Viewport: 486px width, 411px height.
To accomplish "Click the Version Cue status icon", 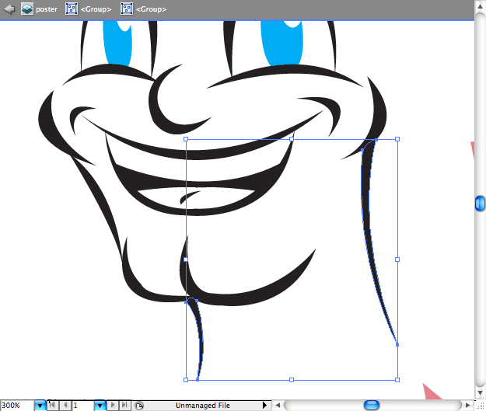I will 139,406.
